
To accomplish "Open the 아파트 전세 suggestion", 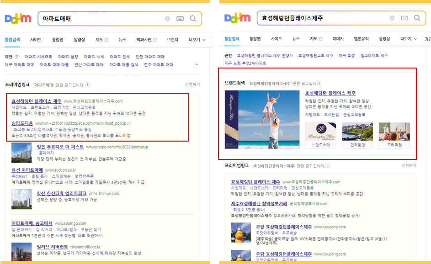I will (x=120, y=57).
